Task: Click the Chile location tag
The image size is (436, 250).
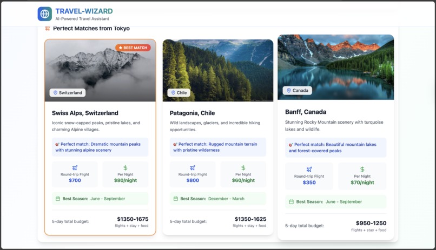Action: (x=179, y=93)
